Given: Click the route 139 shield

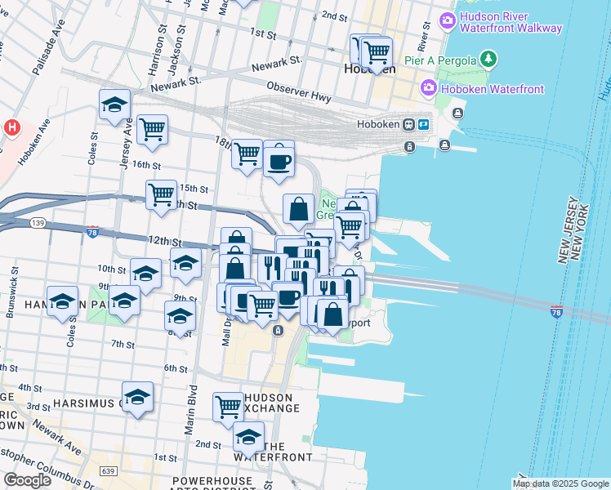Looking at the screenshot, I should point(38,223).
